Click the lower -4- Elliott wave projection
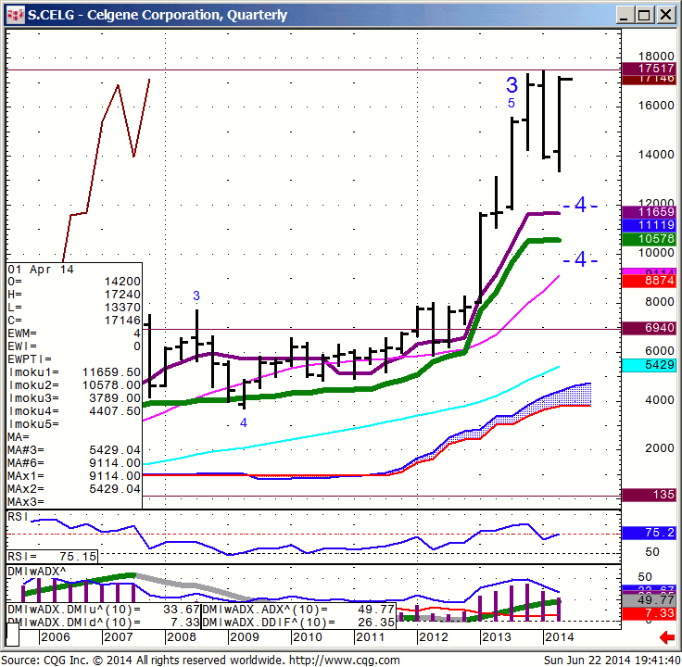The width and height of the screenshot is (682, 667). click(580, 259)
